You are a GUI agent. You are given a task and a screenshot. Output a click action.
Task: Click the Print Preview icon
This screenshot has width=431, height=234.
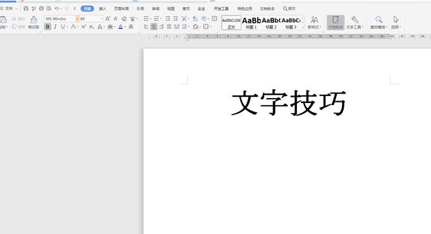coord(49,8)
